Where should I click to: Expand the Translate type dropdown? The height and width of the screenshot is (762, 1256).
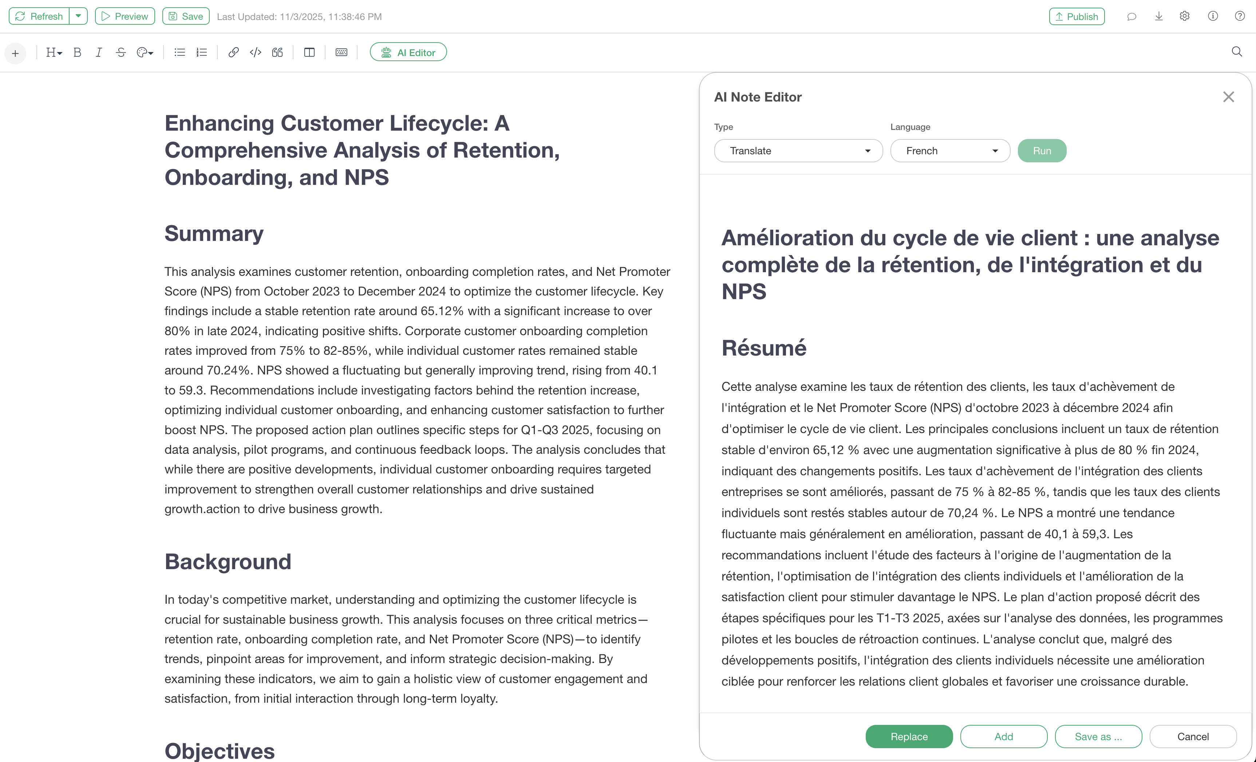pyautogui.click(x=798, y=151)
